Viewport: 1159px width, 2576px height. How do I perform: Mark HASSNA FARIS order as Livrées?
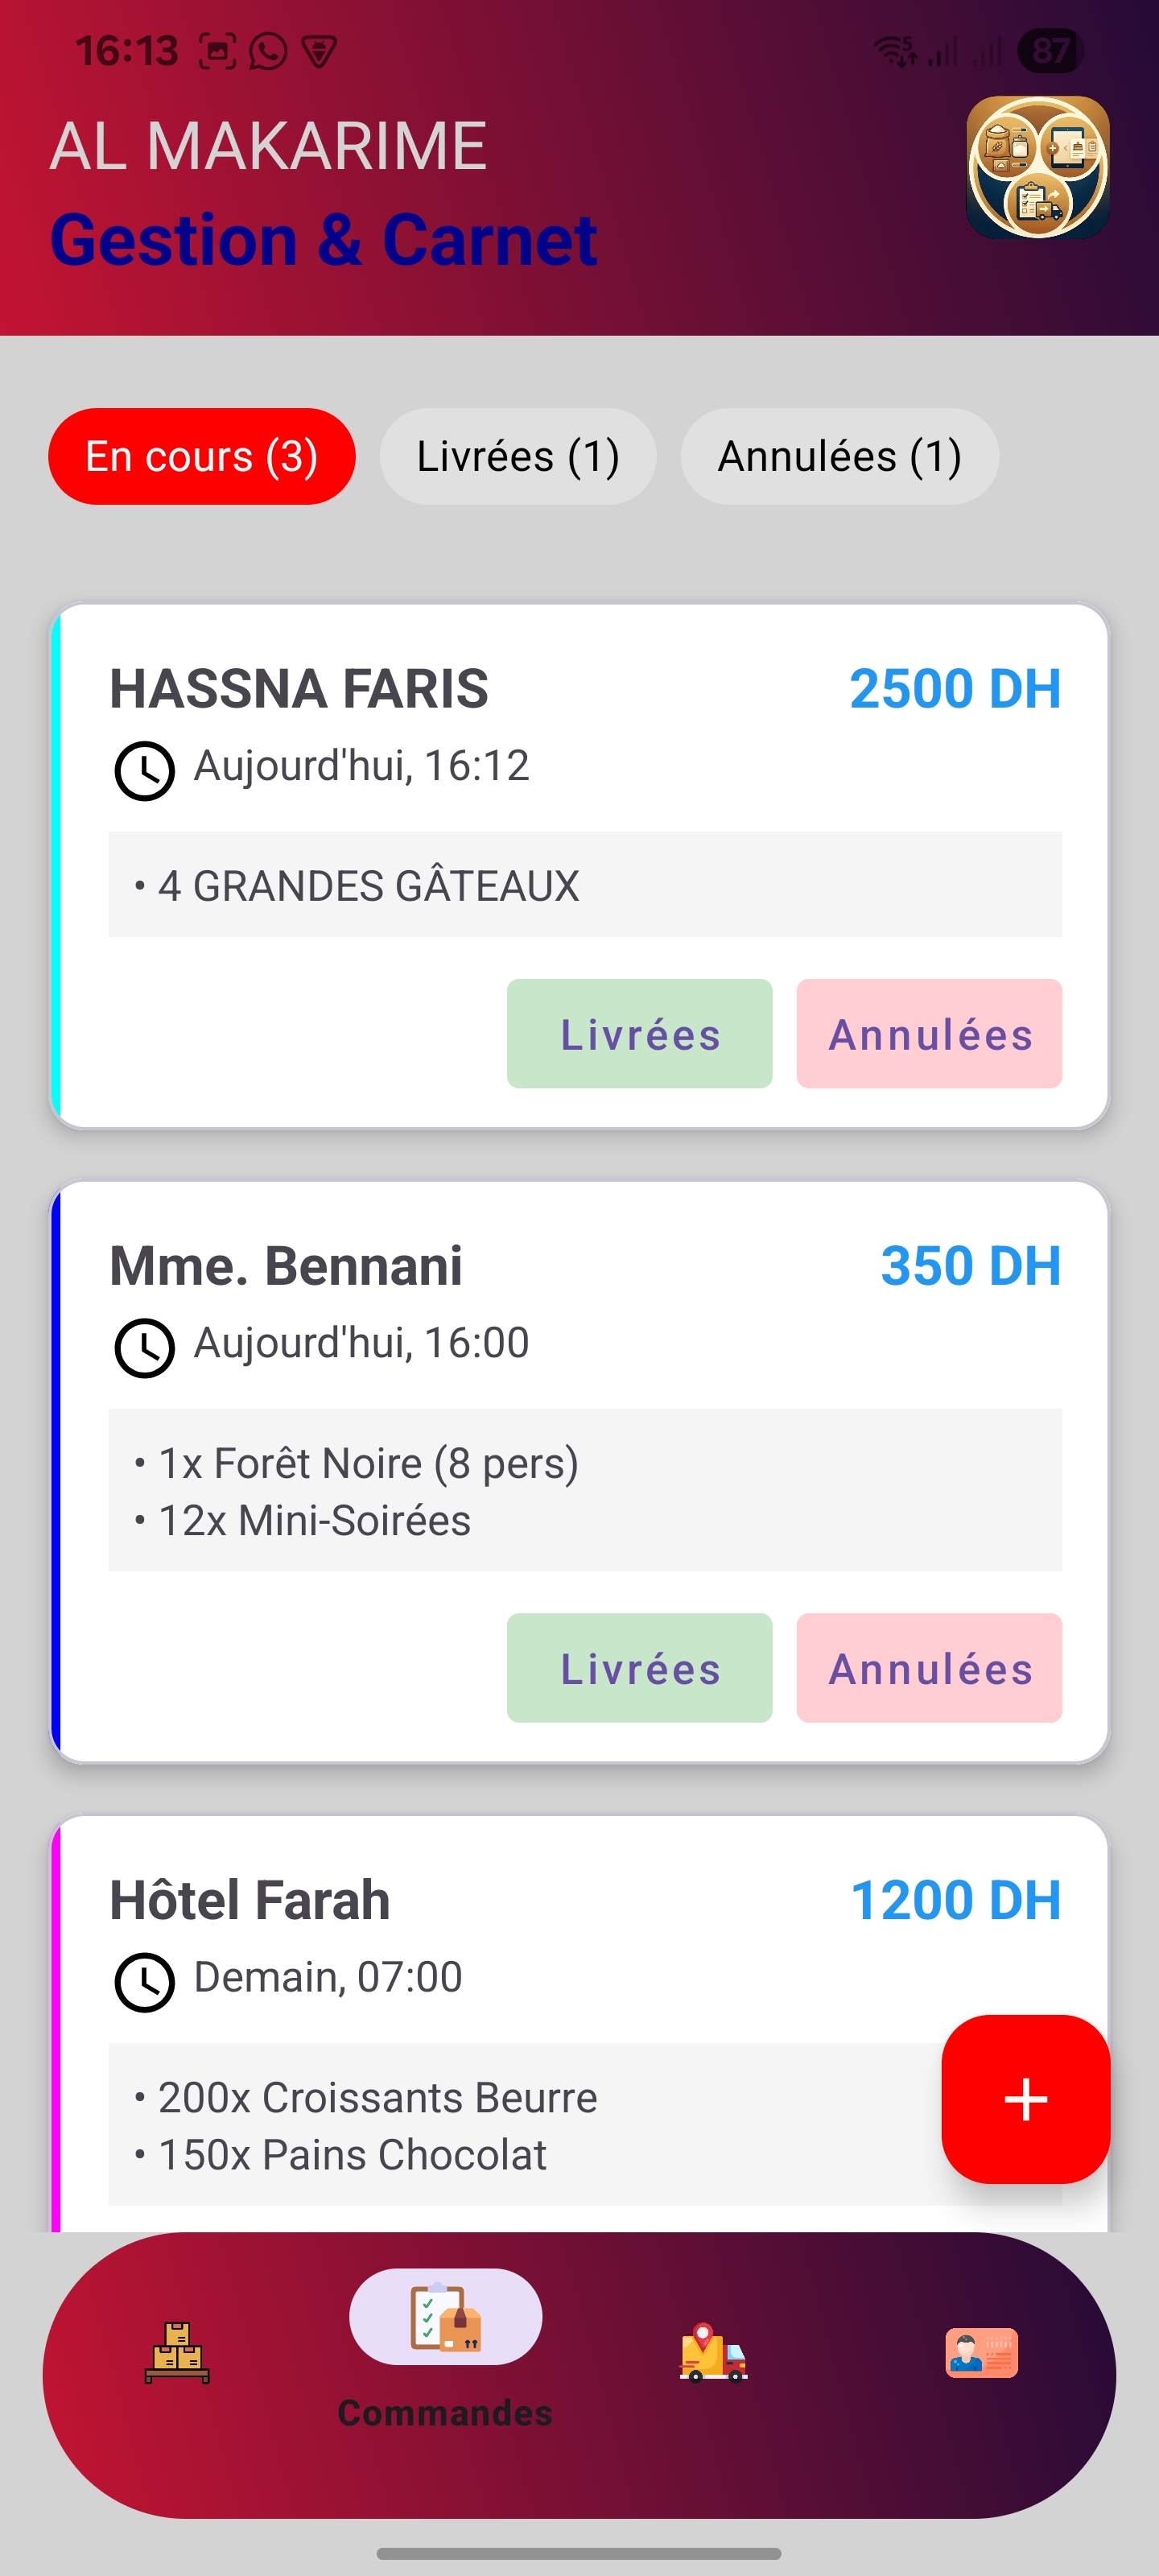coord(639,1033)
